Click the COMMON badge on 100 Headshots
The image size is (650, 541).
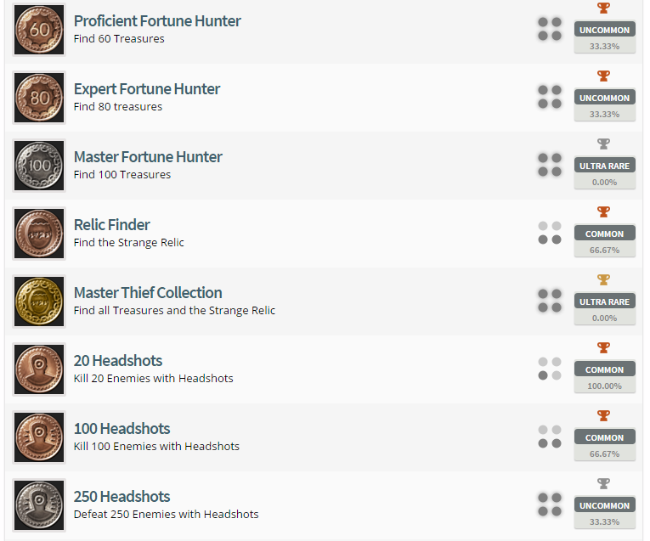[x=604, y=437]
